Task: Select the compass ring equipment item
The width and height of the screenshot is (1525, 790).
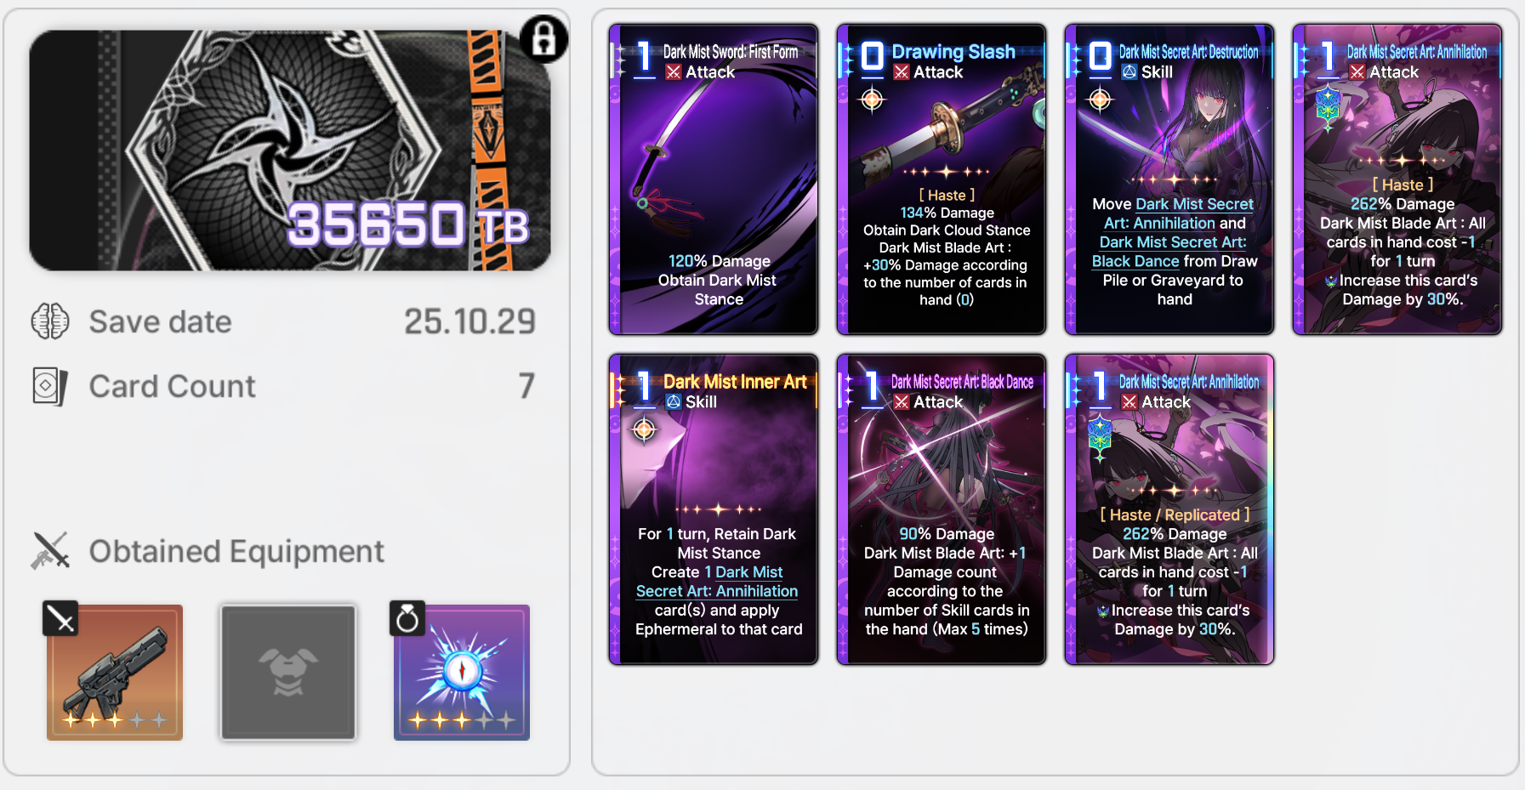Action: coord(462,673)
